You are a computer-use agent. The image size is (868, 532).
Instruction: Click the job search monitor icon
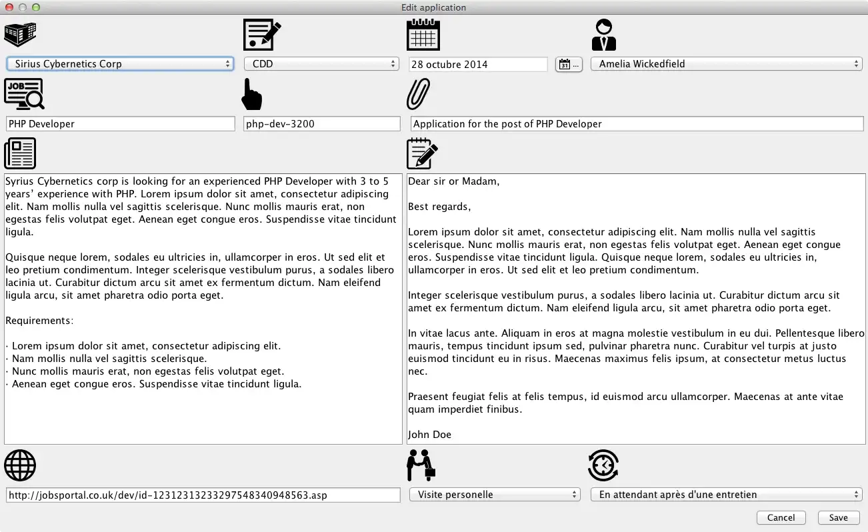[x=24, y=94]
